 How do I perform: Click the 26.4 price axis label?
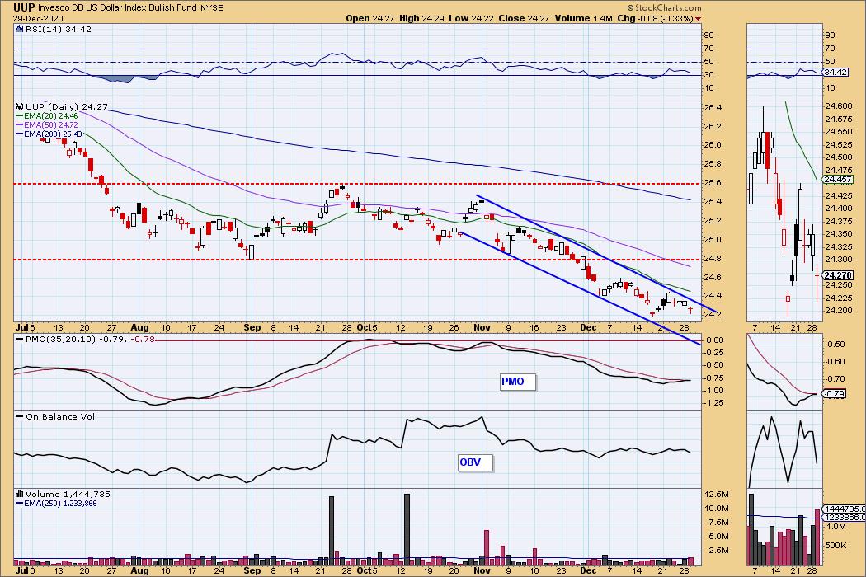713,108
